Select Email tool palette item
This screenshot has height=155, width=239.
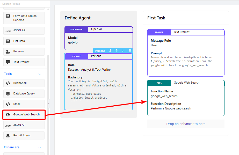(24, 104)
